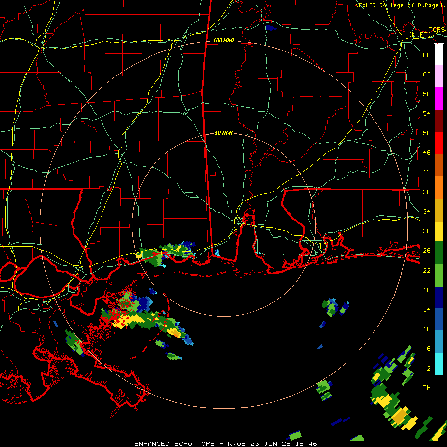Click the "KMOB" station identifier in caption
447x447 pixels.
click(x=236, y=444)
